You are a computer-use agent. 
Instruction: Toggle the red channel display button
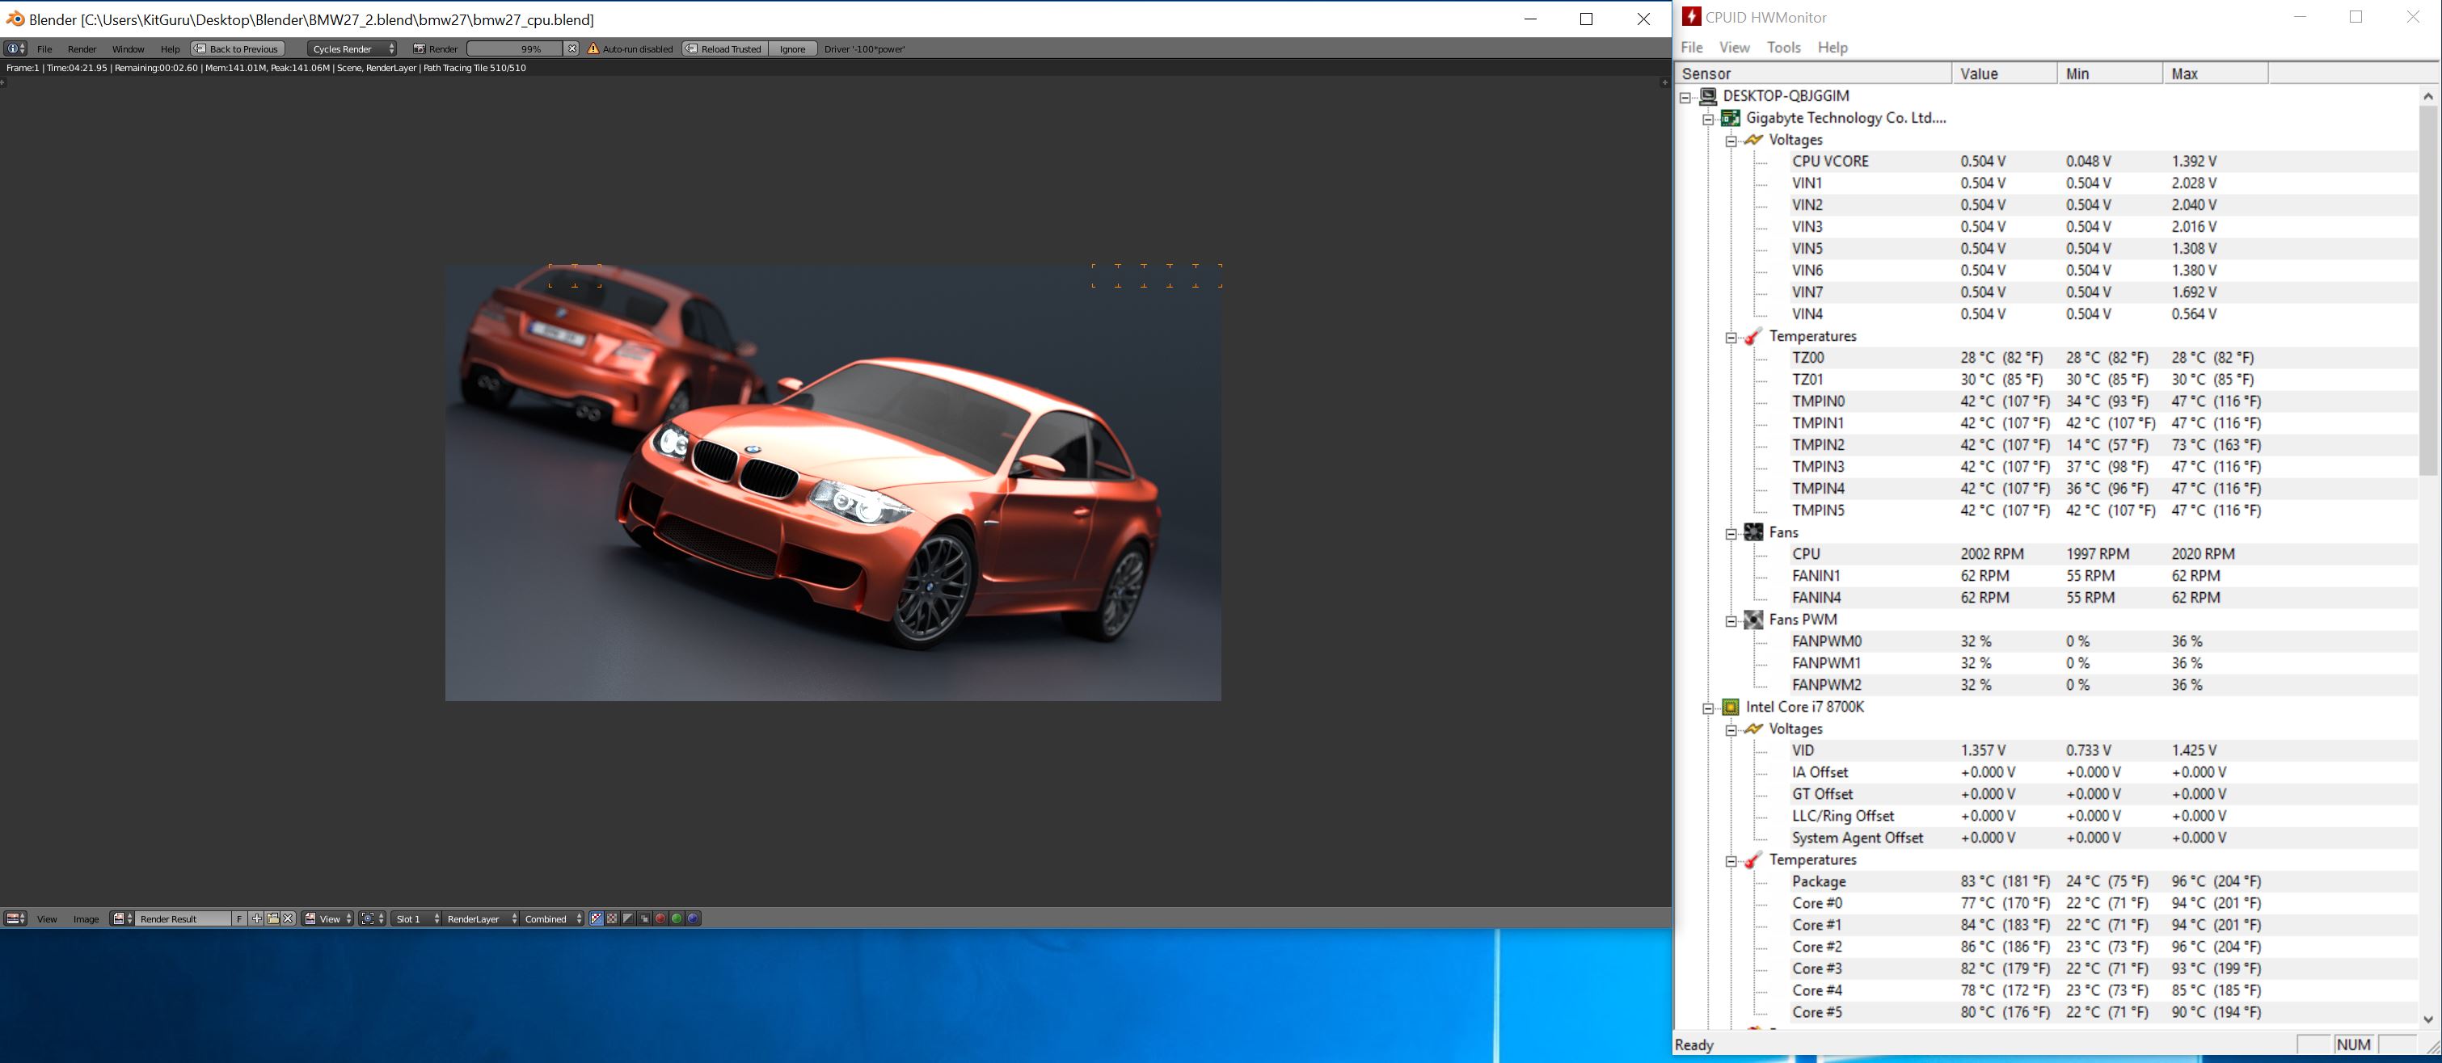(660, 918)
